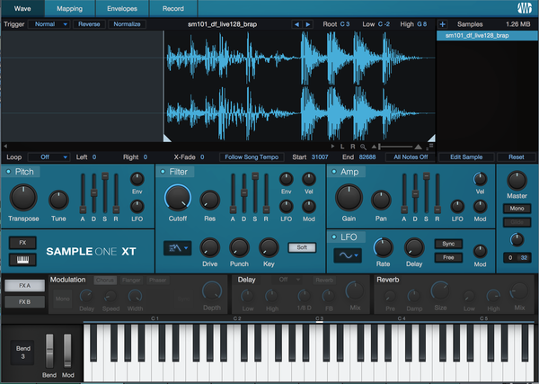Switch to the Wave tab
Image resolution: width=539 pixels, height=384 pixels.
(22, 9)
